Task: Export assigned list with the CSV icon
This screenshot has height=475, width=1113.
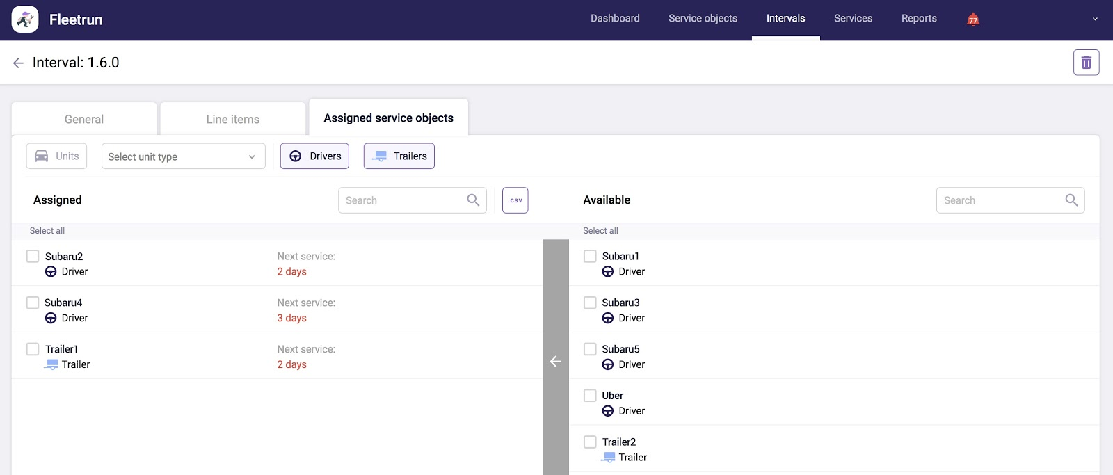Action: (515, 200)
